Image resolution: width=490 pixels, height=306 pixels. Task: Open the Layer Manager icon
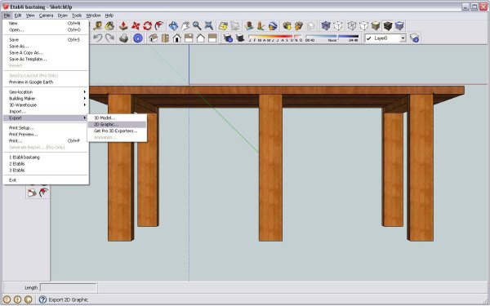click(414, 38)
